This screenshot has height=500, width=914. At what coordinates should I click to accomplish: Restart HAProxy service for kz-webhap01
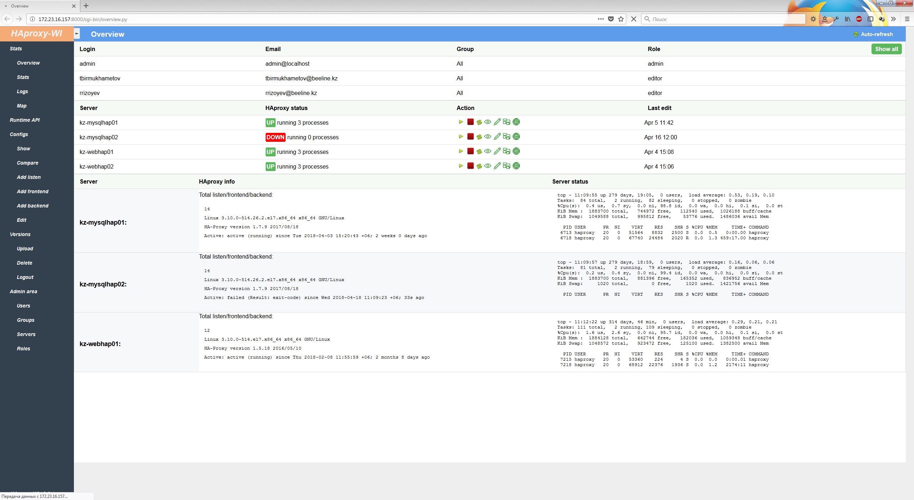tap(479, 152)
